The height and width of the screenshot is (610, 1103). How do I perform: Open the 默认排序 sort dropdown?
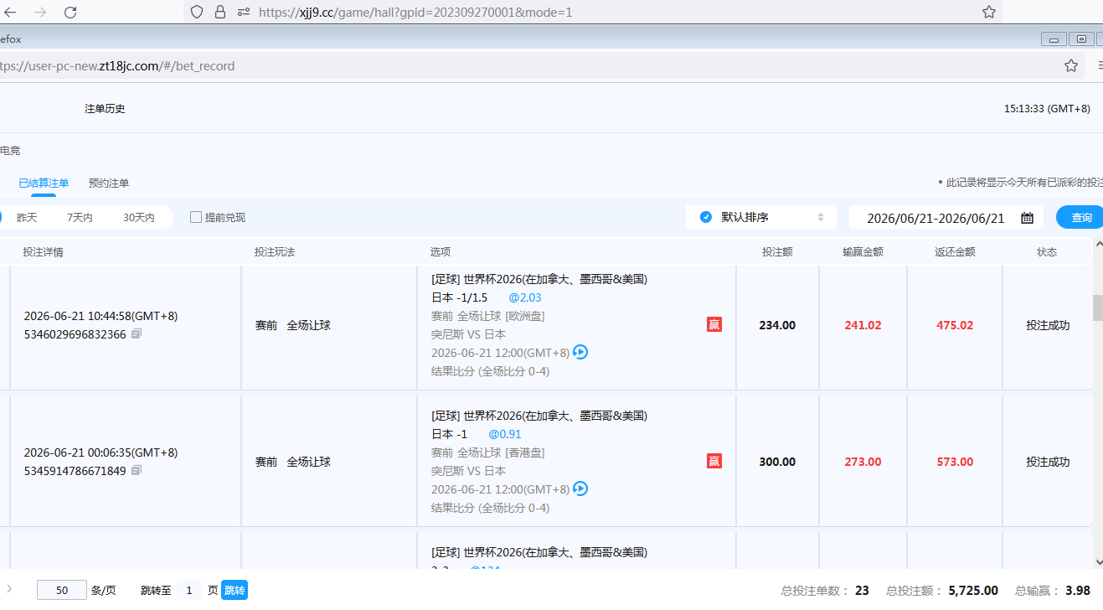tap(761, 217)
